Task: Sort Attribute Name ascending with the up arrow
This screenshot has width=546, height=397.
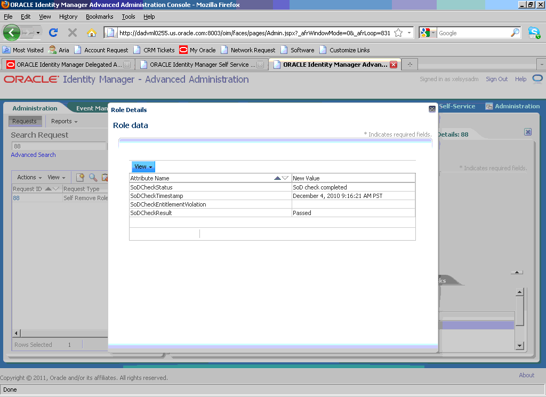Action: tap(278, 178)
